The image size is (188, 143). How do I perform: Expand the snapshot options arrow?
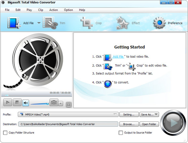(x=61, y=103)
